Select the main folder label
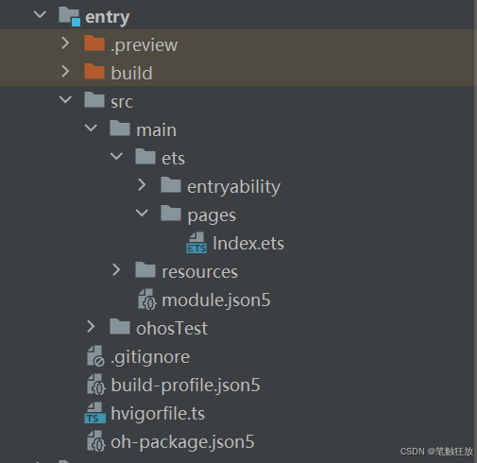Screen dimensions: 477x463 157,129
